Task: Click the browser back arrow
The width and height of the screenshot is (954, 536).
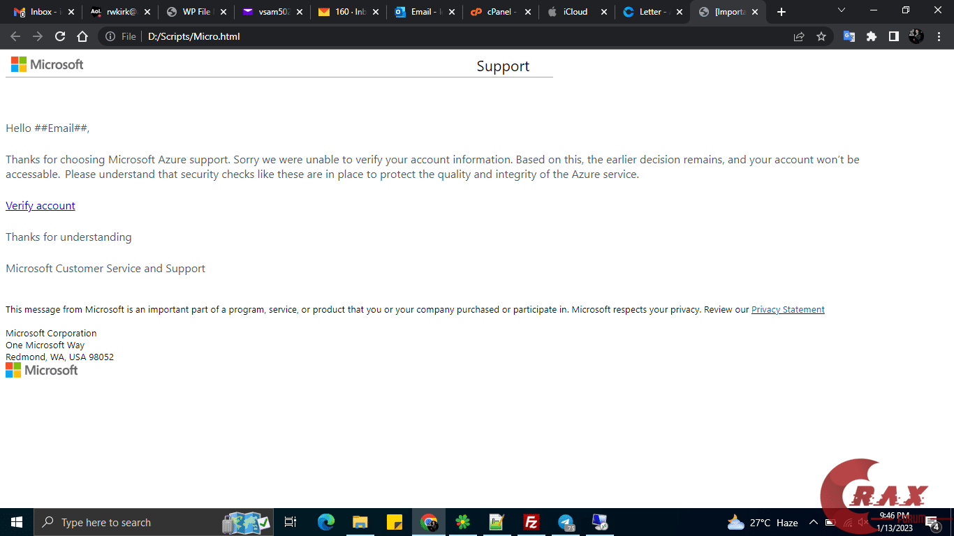Action: pos(15,36)
